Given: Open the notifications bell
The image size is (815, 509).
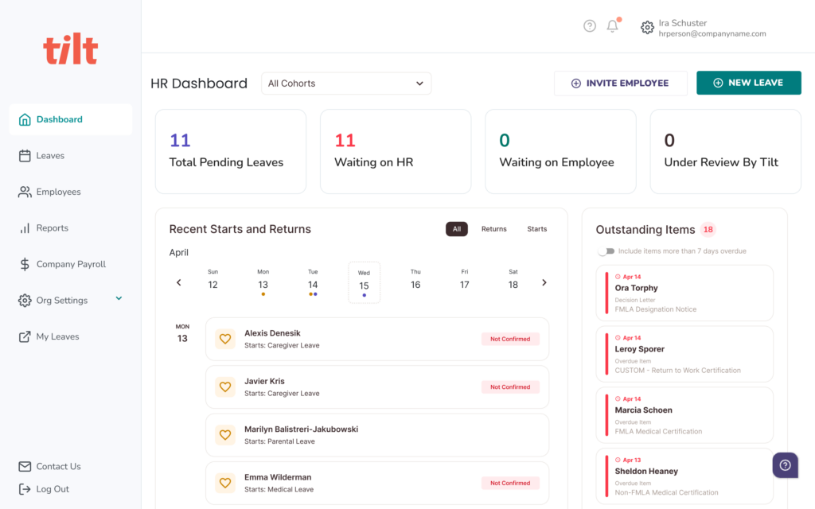Looking at the screenshot, I should point(612,26).
